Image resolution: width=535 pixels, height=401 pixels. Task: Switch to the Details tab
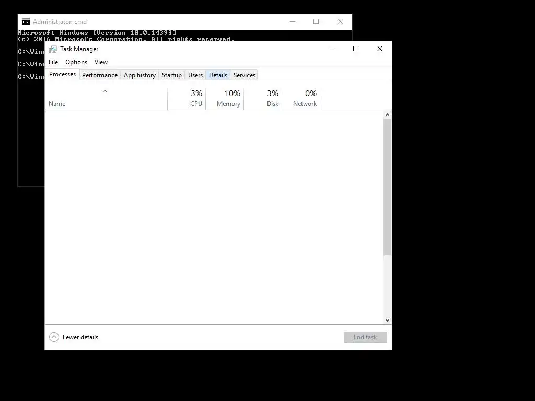pos(218,75)
